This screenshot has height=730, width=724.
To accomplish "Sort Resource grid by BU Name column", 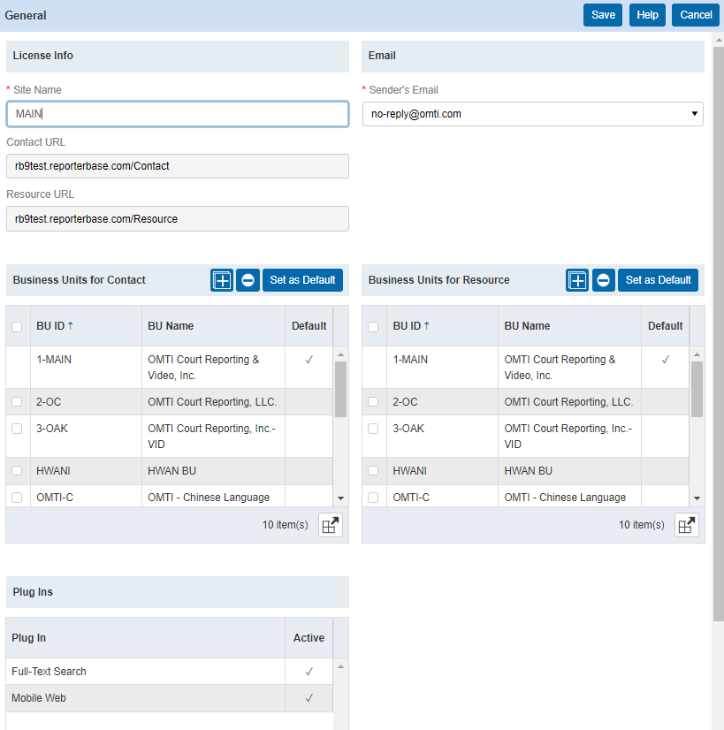I will pyautogui.click(x=527, y=326).
